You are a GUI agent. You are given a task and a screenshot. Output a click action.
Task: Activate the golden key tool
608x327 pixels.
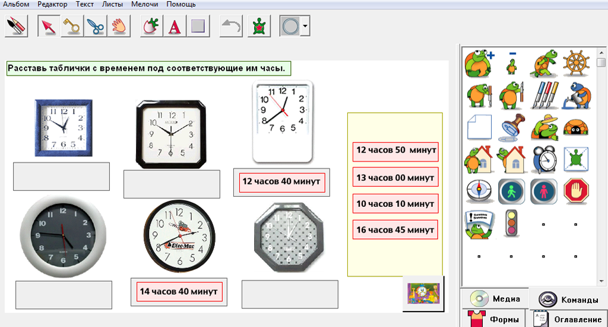tap(72, 26)
